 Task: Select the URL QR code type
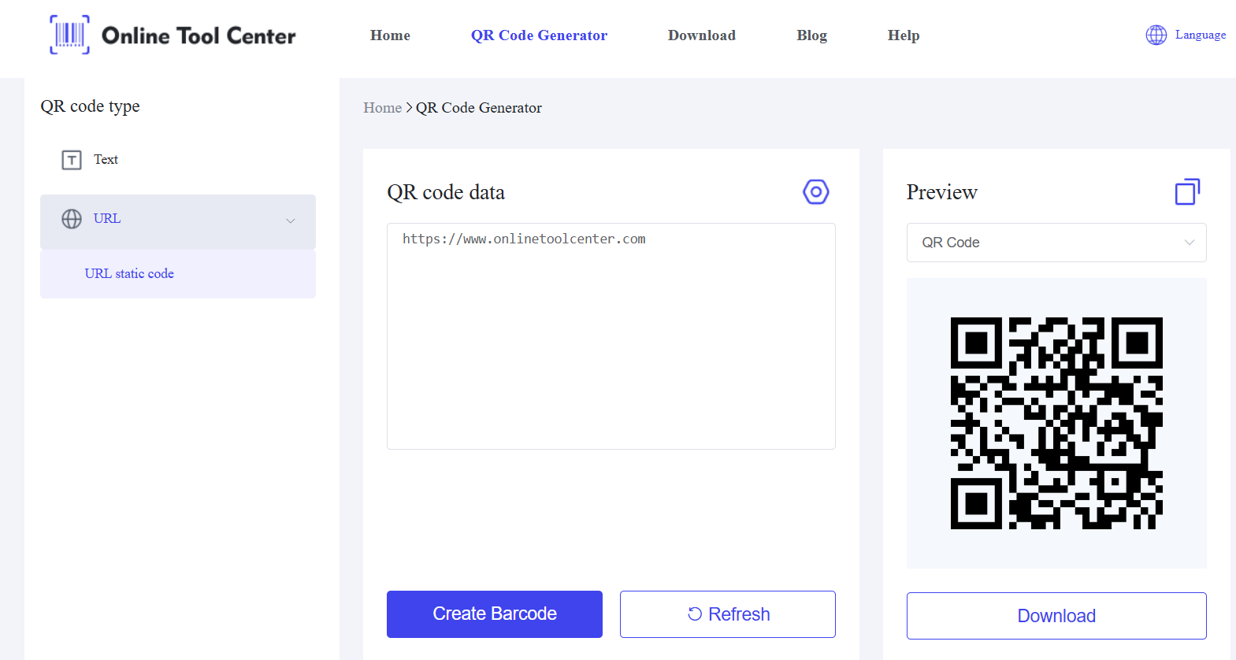point(178,222)
